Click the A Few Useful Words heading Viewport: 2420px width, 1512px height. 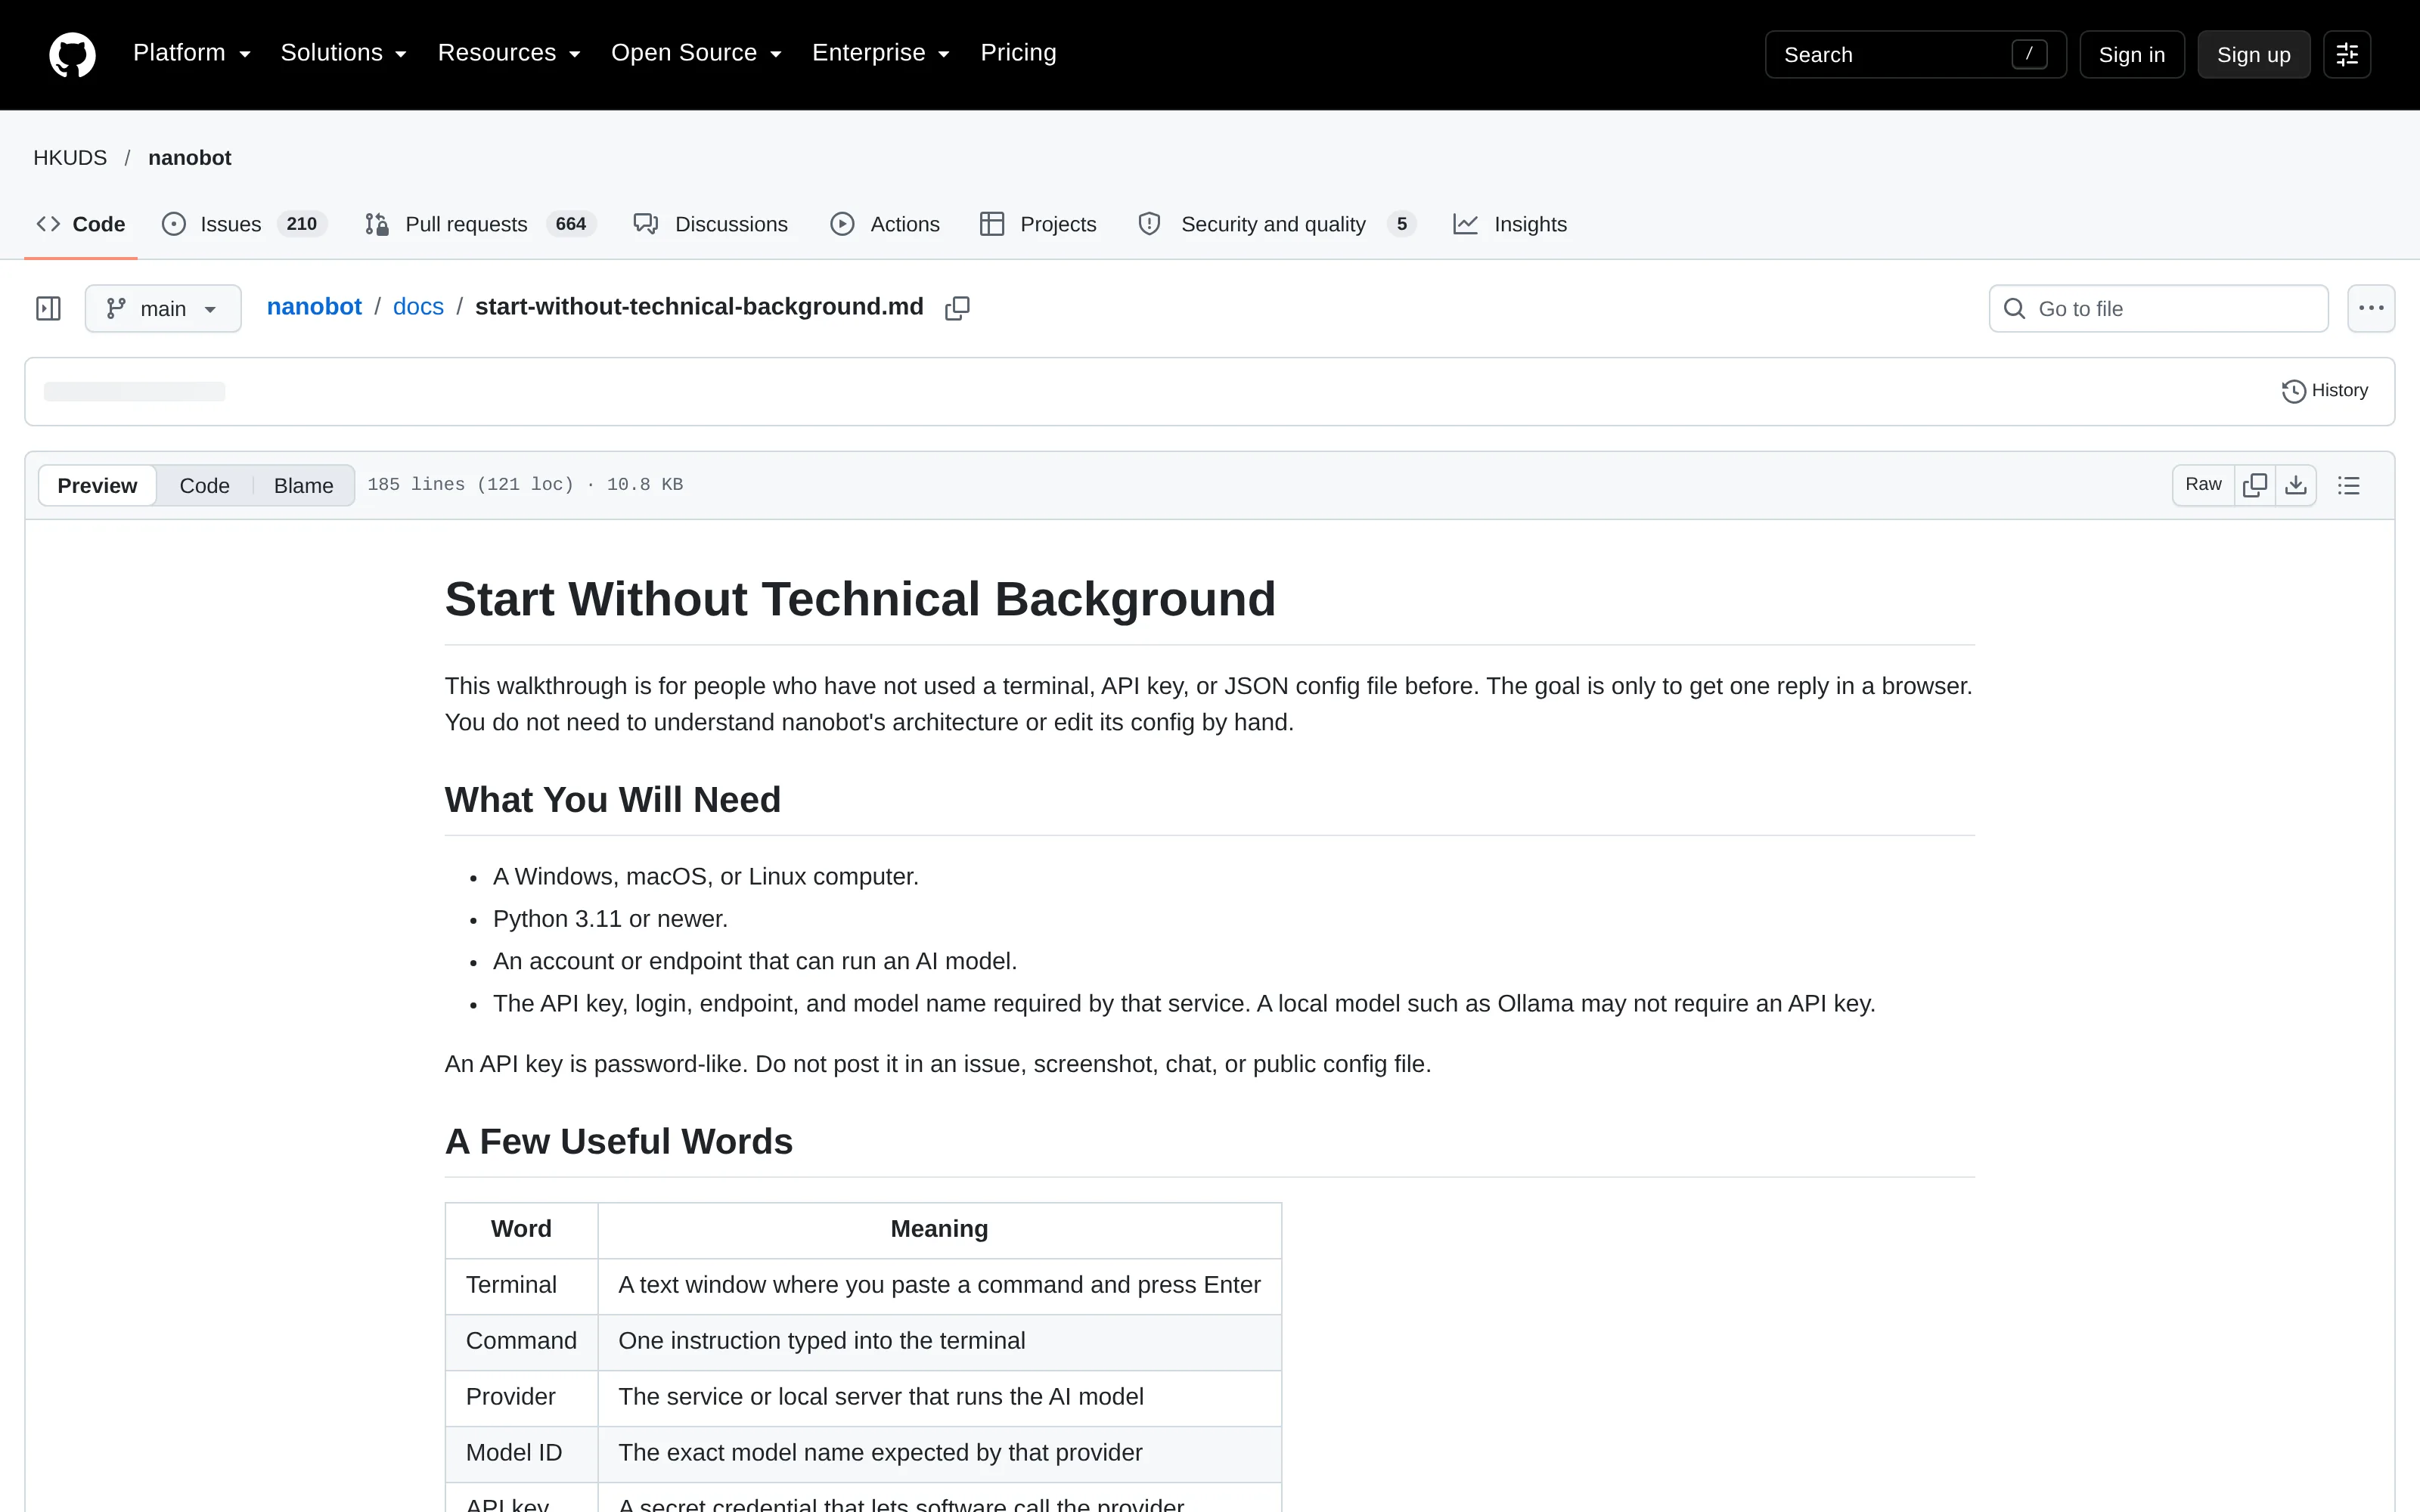pos(618,1141)
